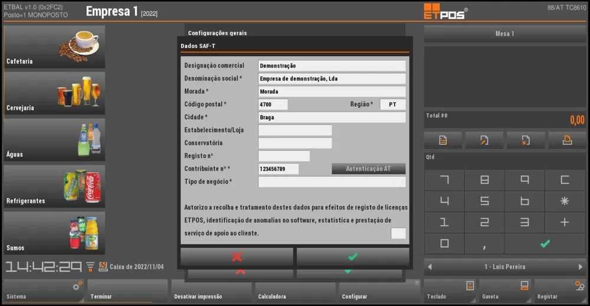Click the Região field showing PT
590x306 pixels.
393,104
